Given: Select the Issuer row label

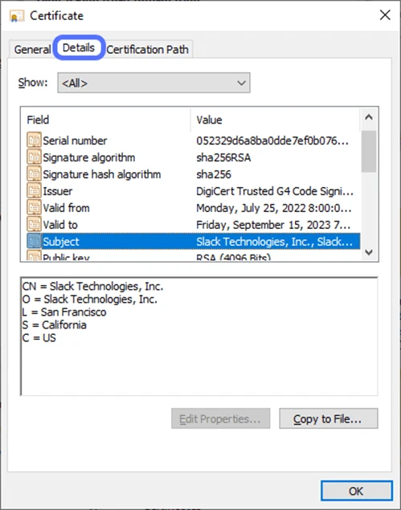Looking at the screenshot, I should (58, 191).
